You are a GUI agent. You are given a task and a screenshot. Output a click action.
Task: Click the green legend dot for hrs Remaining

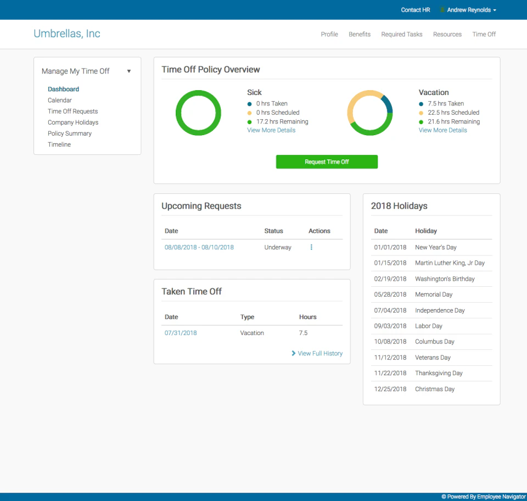[250, 121]
